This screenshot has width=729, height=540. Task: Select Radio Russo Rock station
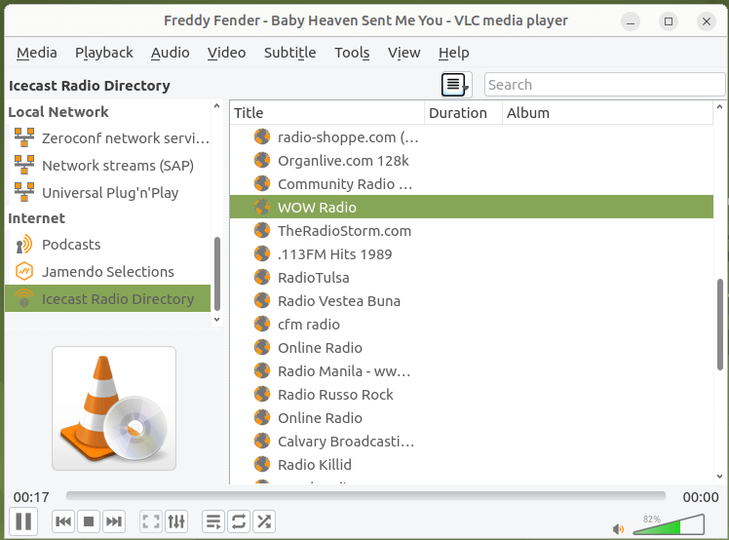point(472,395)
